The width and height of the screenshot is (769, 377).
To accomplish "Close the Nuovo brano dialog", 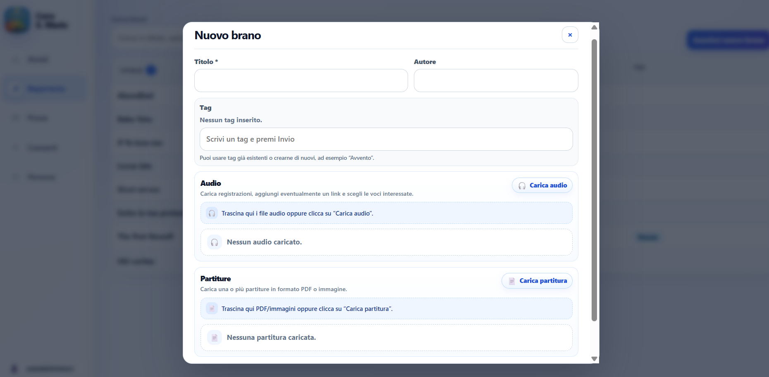I will (x=570, y=35).
